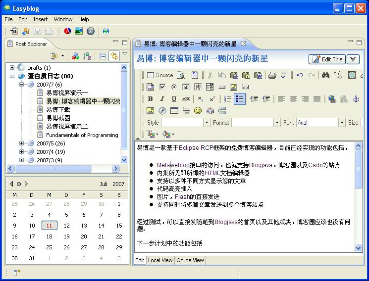Open the File menu
The image size is (369, 281).
pos(8,19)
